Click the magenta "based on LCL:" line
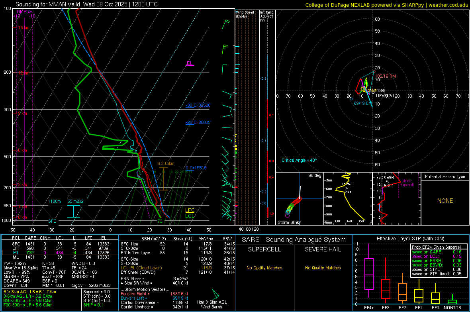 click(437, 256)
